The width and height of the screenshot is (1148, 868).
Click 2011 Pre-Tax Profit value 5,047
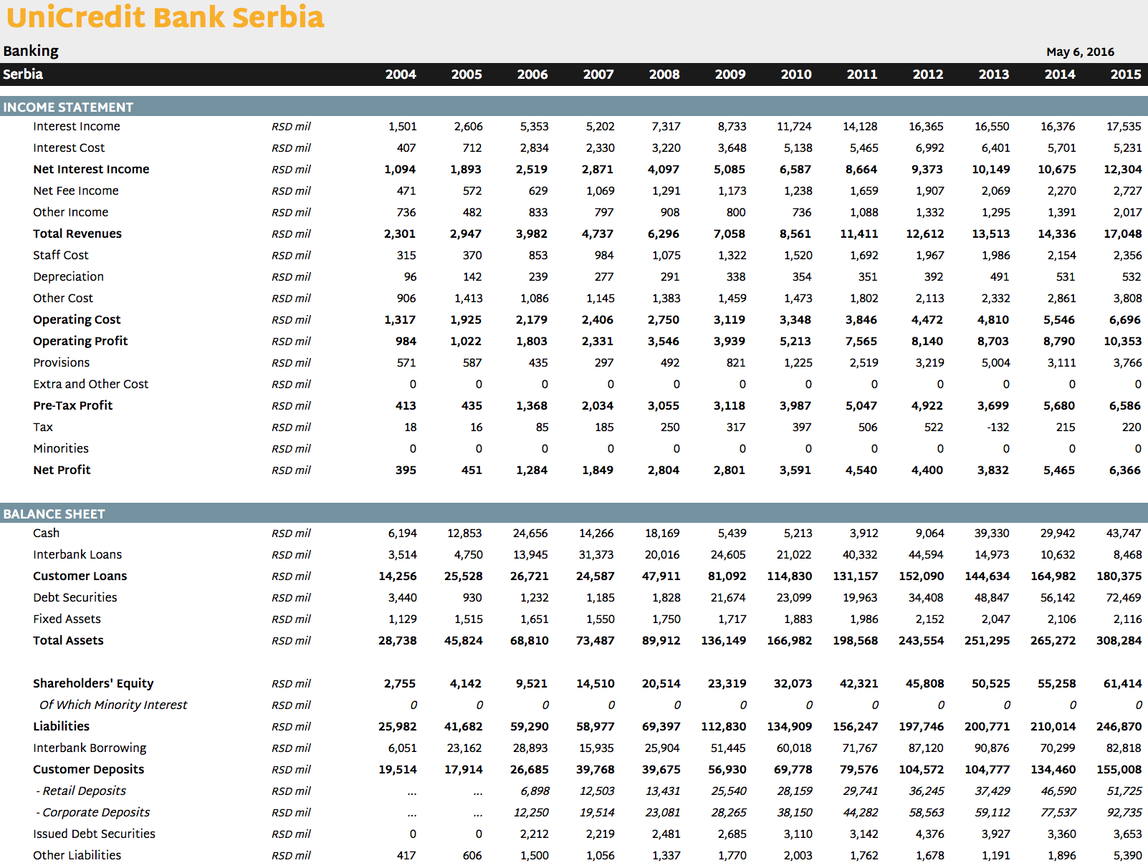[x=861, y=406]
